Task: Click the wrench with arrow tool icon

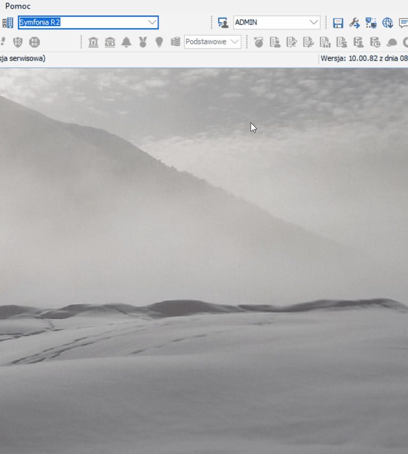Action: click(354, 22)
